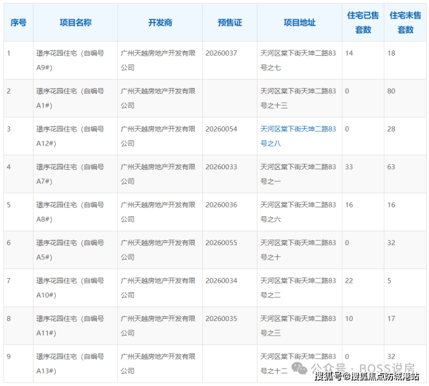The image size is (429, 386).
Task: Click the 住宅已售套数 column header
Action: click(363, 23)
